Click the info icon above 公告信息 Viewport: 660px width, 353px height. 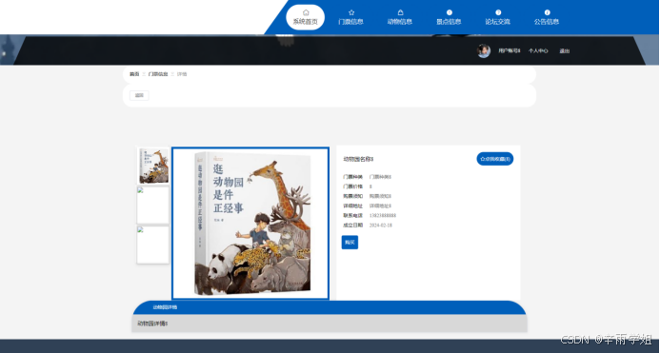[547, 12]
